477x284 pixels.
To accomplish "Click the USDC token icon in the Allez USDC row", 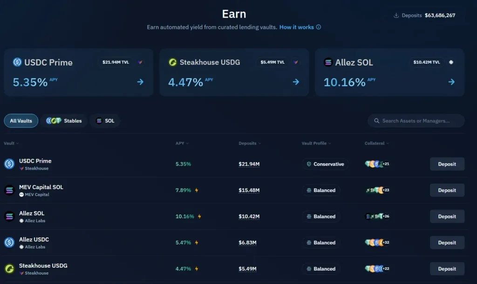I will coord(9,243).
